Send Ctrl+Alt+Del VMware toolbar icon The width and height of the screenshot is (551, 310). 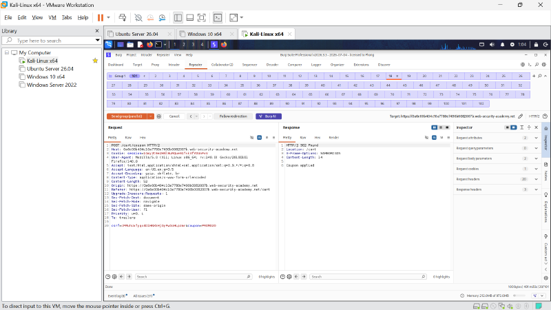pyautogui.click(x=123, y=17)
